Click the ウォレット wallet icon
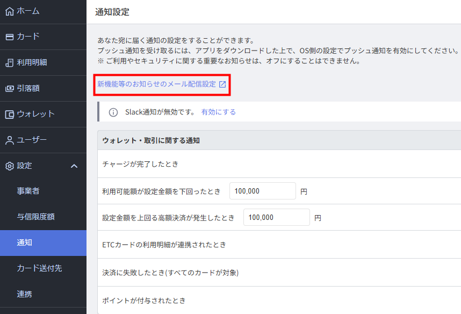The width and height of the screenshot is (461, 314). 9,114
